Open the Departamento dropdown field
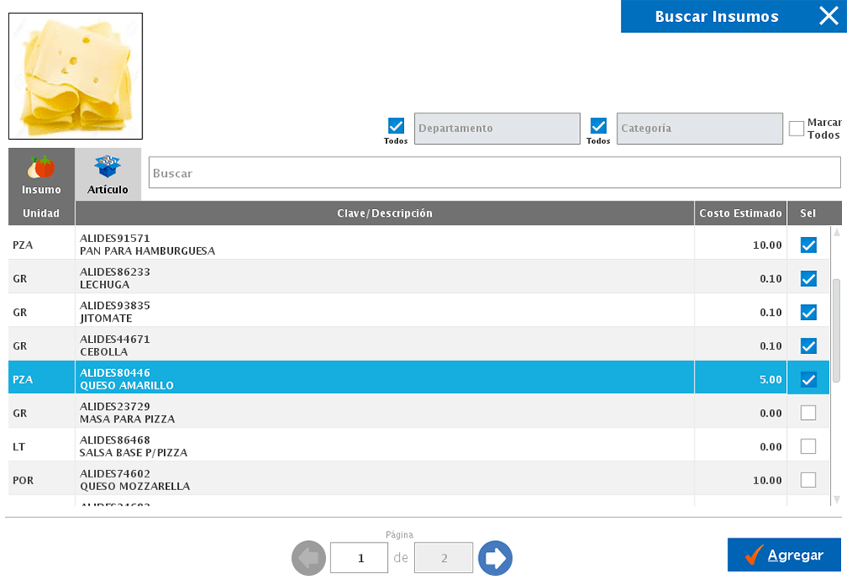Image resolution: width=847 pixels, height=585 pixels. 497,129
